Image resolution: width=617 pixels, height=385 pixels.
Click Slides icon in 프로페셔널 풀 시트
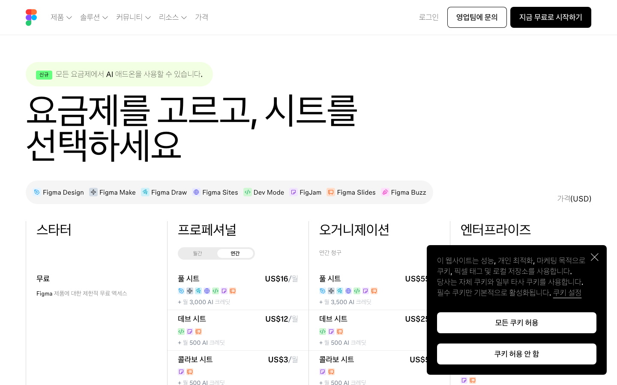(233, 291)
